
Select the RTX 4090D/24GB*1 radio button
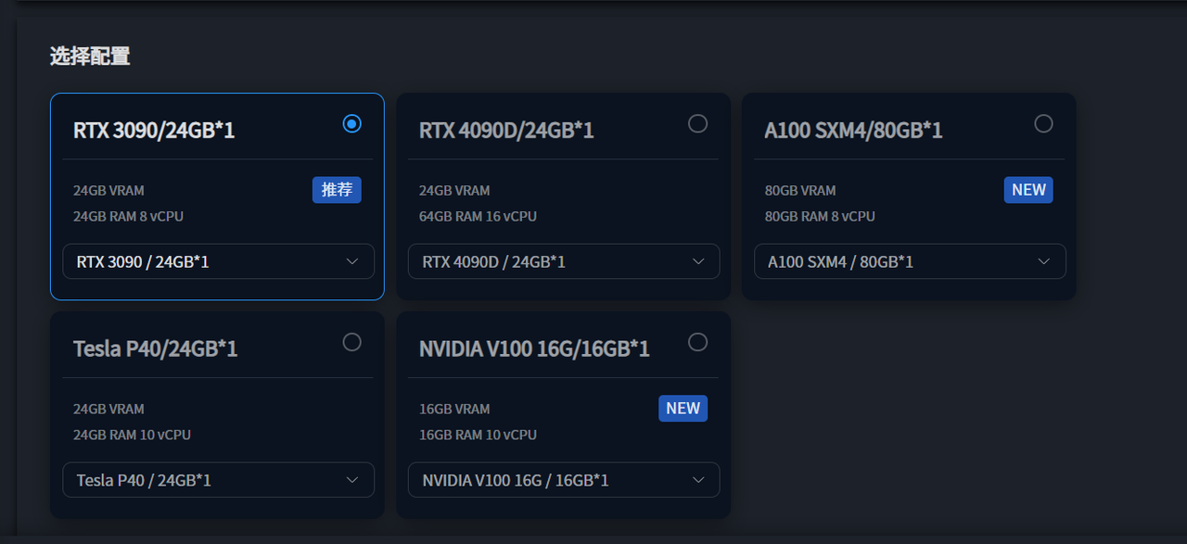(x=697, y=123)
